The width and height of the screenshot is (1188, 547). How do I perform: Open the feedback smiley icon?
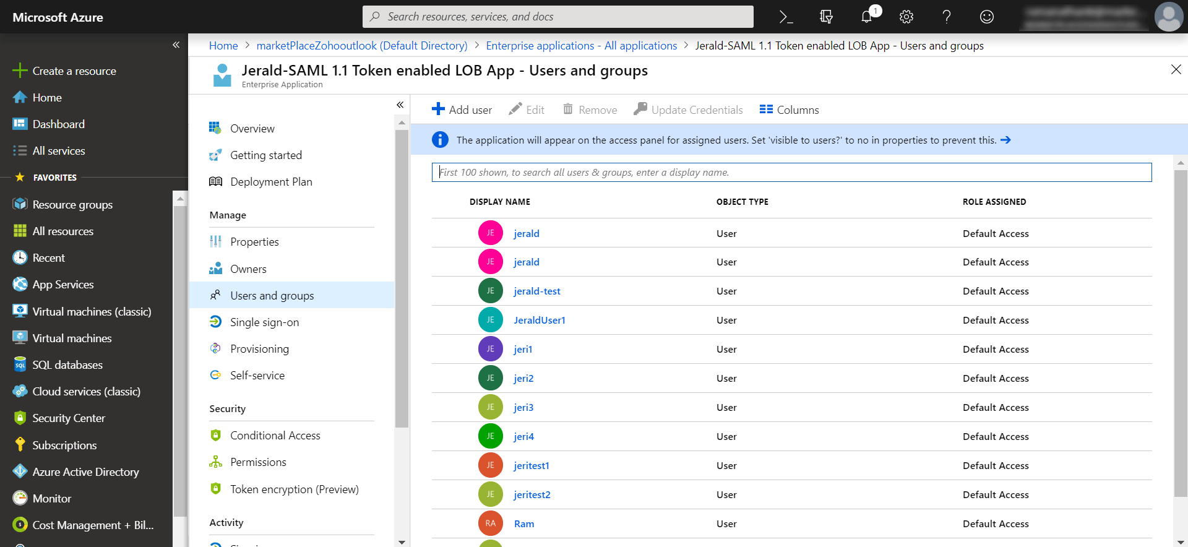[987, 17]
